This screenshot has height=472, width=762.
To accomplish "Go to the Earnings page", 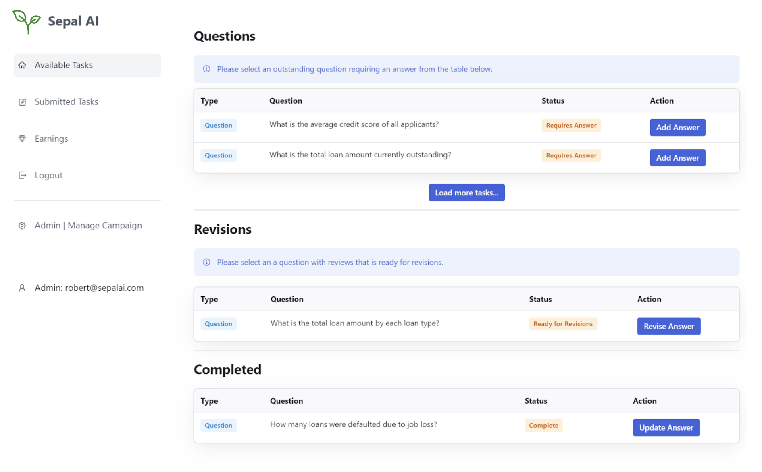I will [51, 139].
